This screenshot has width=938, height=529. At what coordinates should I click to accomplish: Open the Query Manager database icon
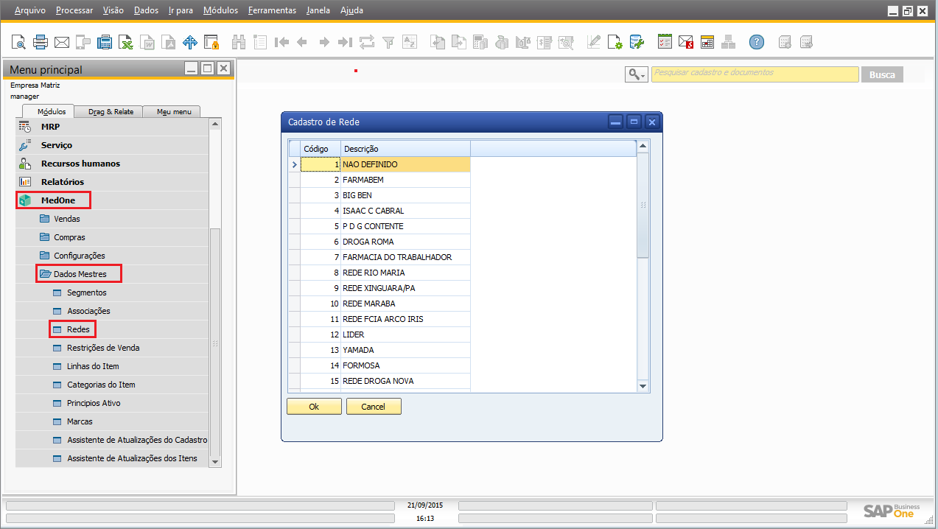click(636, 42)
